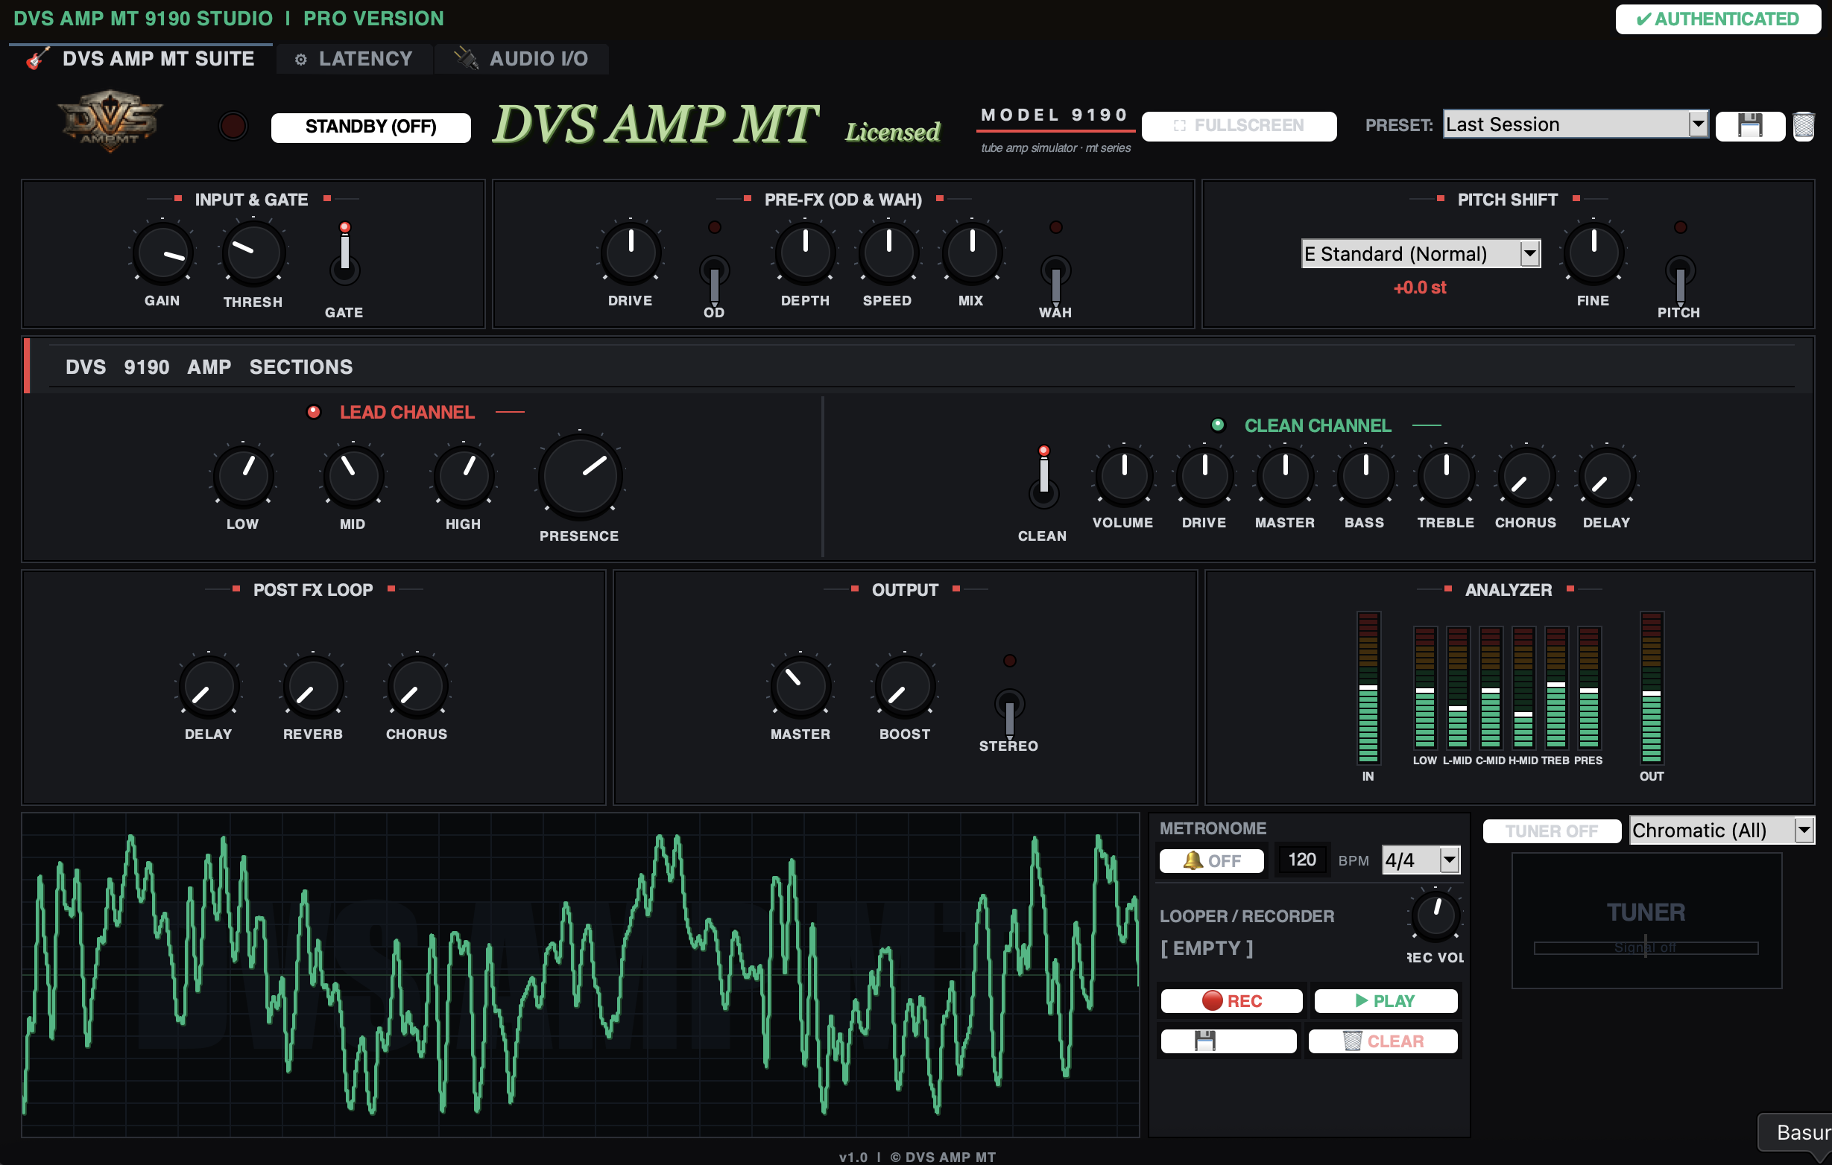Click the LOW band analyzer meter
This screenshot has width=1832, height=1165.
click(1424, 688)
